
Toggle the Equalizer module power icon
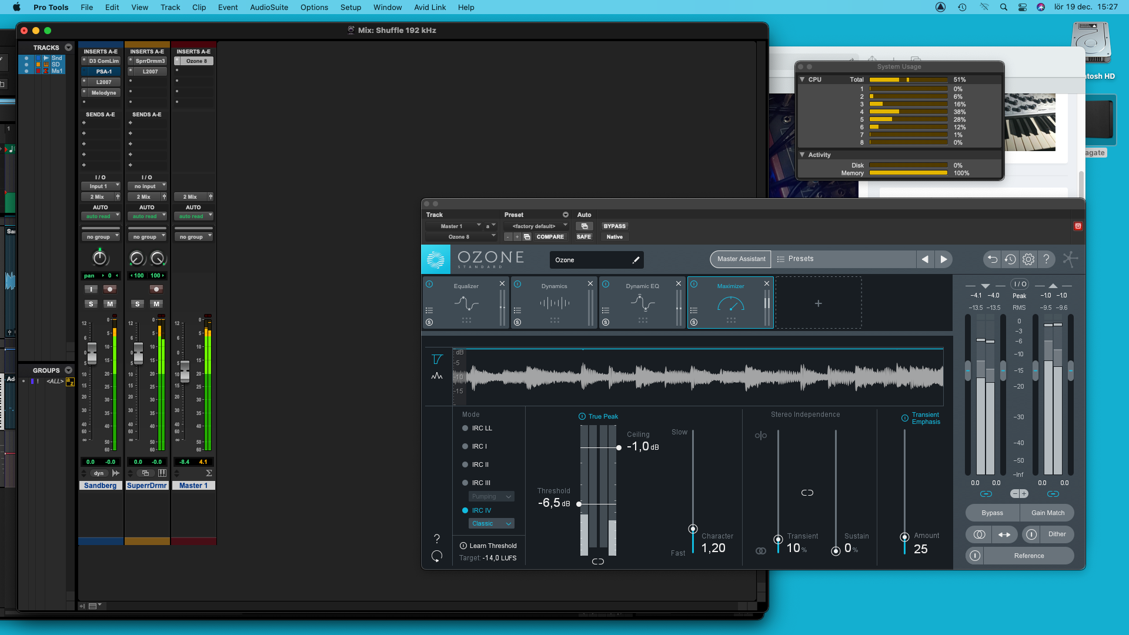(x=429, y=285)
